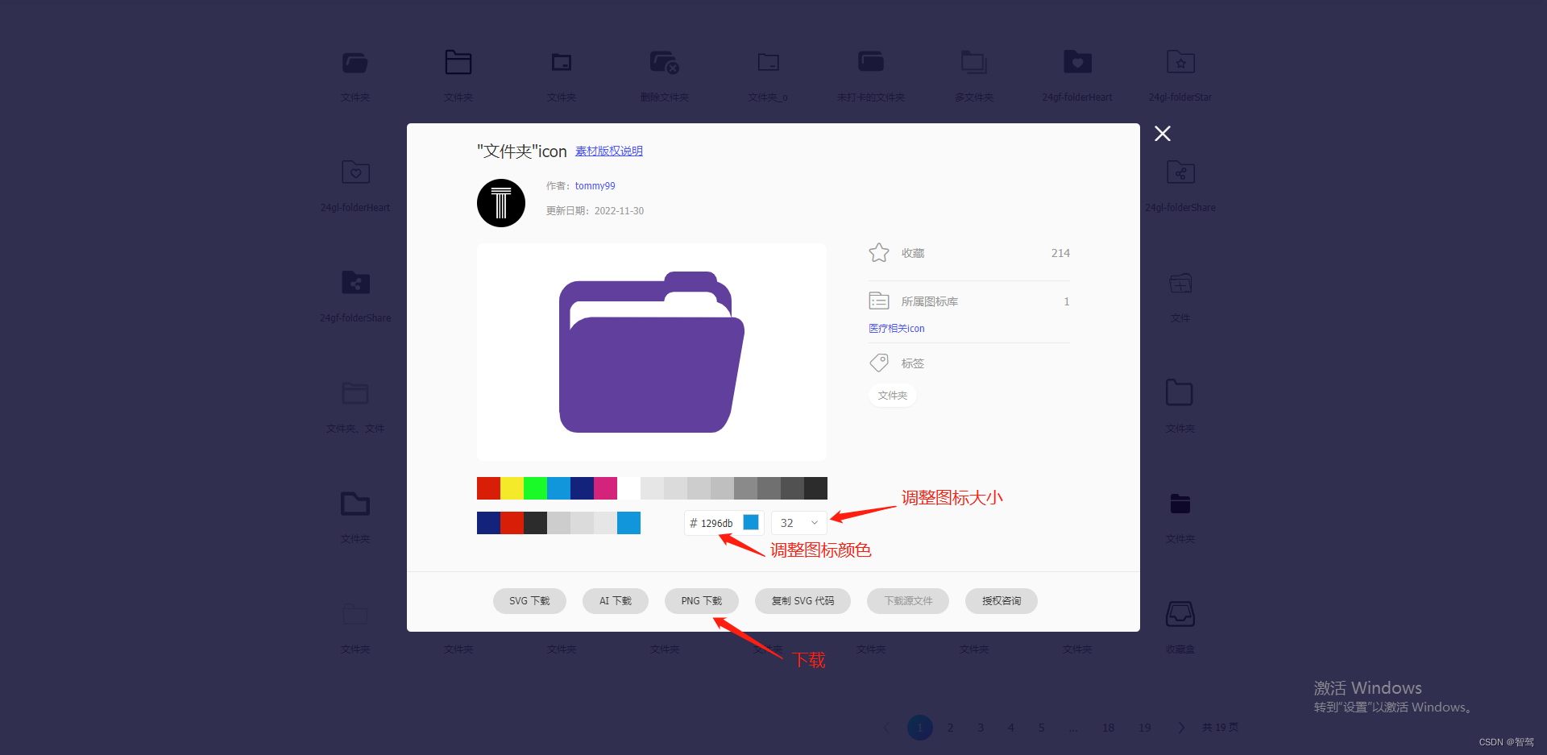Click the blue color preview square beside hex code
The height and width of the screenshot is (755, 1547).
[751, 522]
